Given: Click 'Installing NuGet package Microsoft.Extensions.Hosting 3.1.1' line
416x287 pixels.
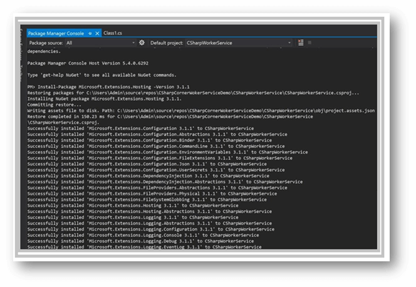Looking at the screenshot, I should (x=104, y=99).
